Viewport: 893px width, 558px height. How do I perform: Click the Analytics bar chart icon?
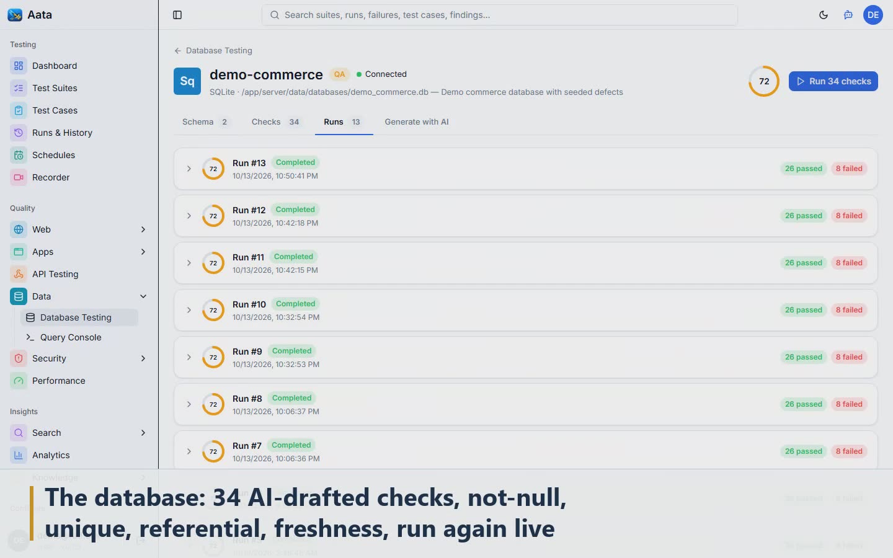pyautogui.click(x=19, y=455)
